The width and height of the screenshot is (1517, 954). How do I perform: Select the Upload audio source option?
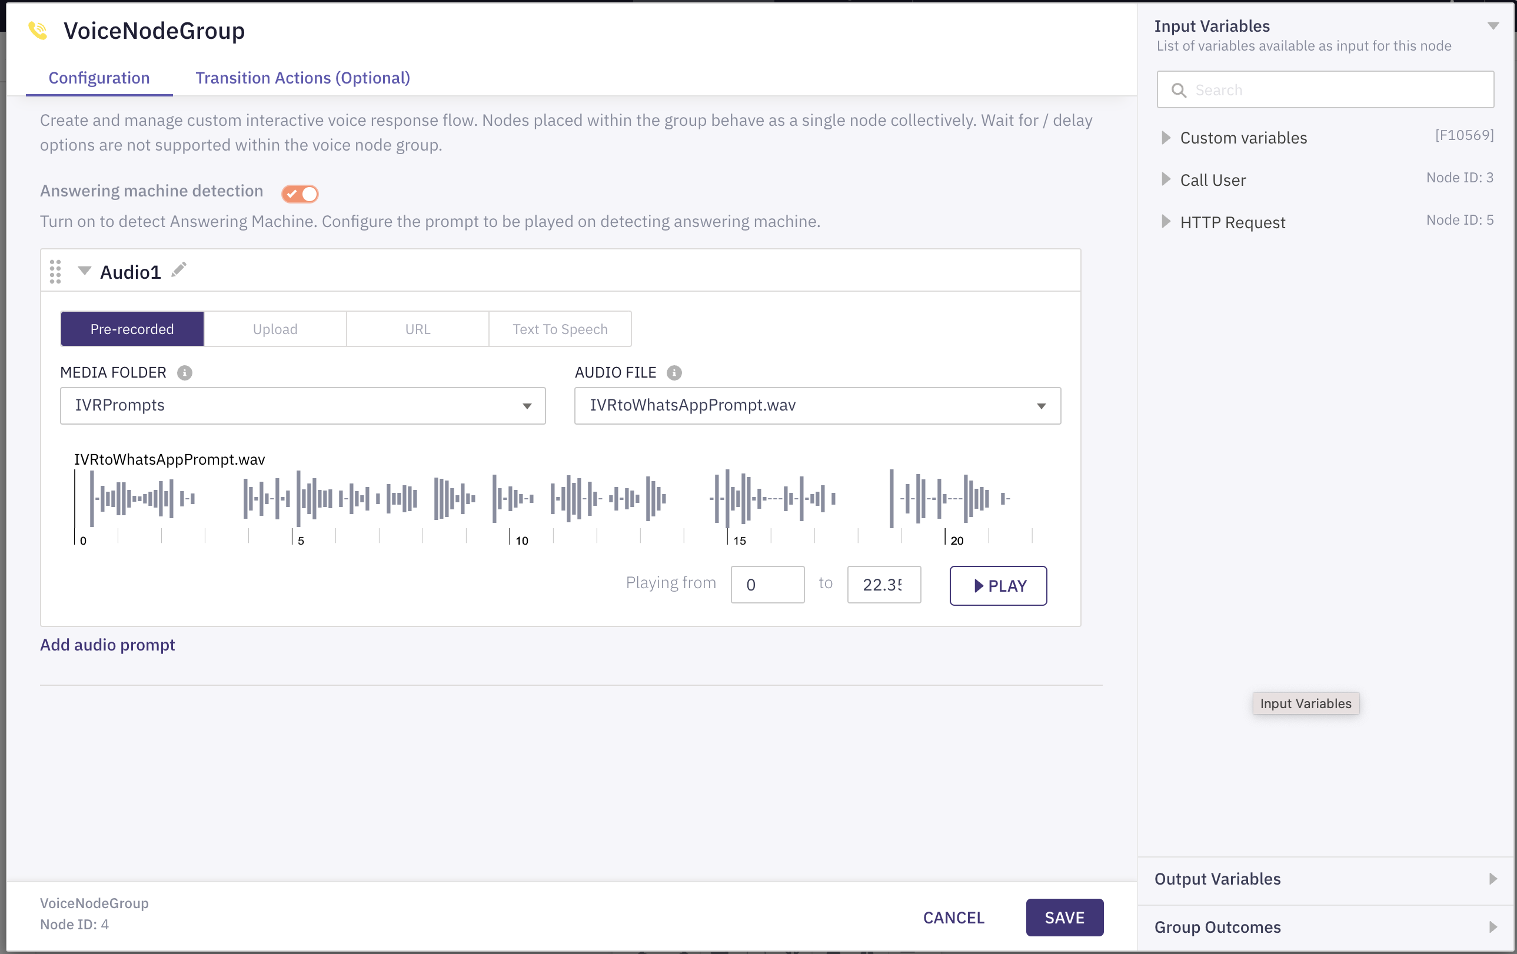(x=275, y=329)
